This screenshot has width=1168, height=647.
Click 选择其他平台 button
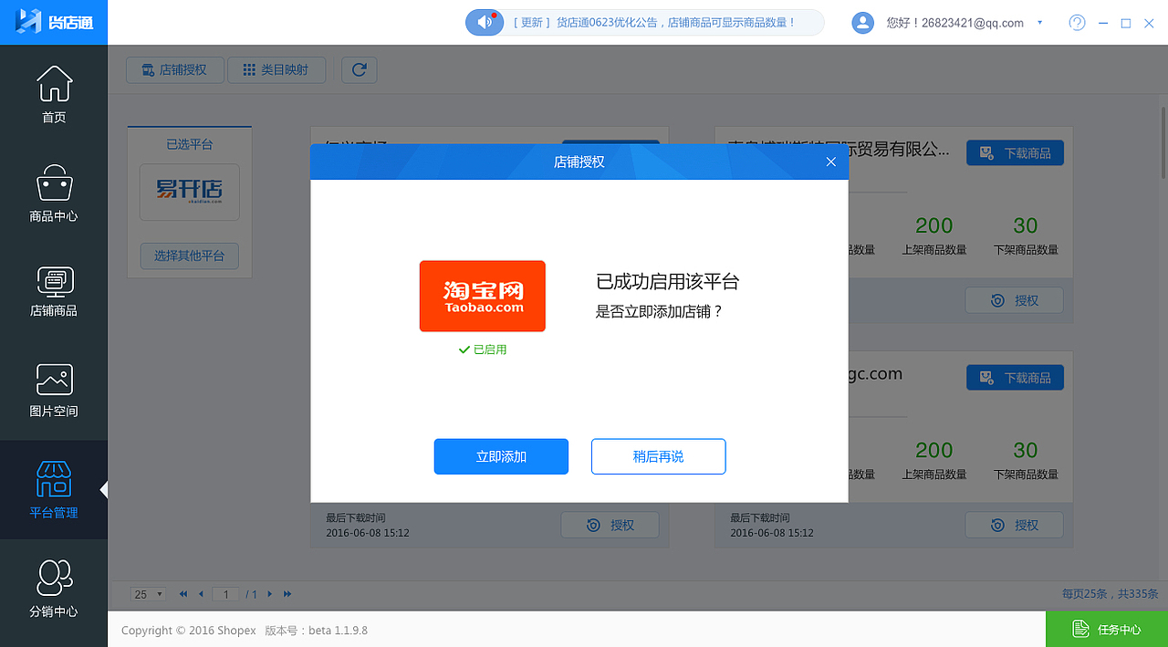tap(190, 256)
